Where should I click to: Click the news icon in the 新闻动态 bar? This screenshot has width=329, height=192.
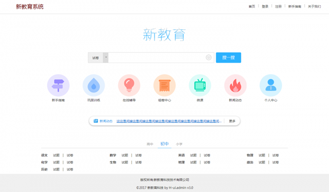[x=96, y=121]
